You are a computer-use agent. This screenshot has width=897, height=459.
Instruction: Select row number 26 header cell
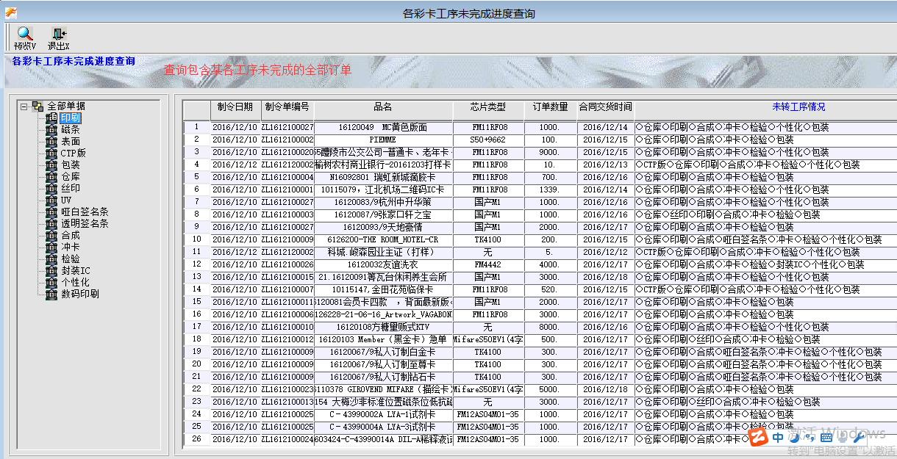[196, 439]
